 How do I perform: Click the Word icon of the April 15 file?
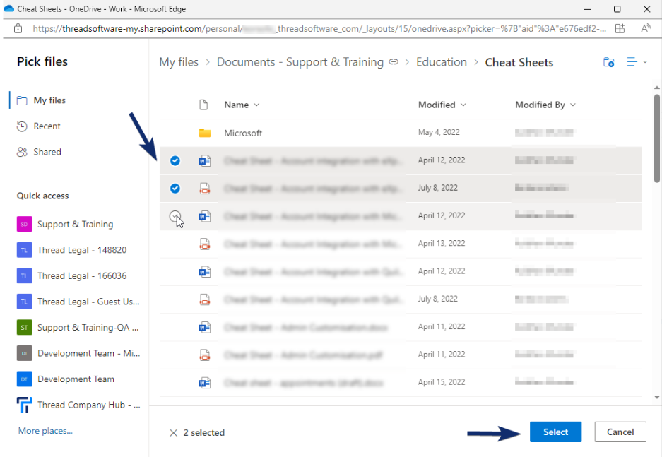[x=205, y=383]
